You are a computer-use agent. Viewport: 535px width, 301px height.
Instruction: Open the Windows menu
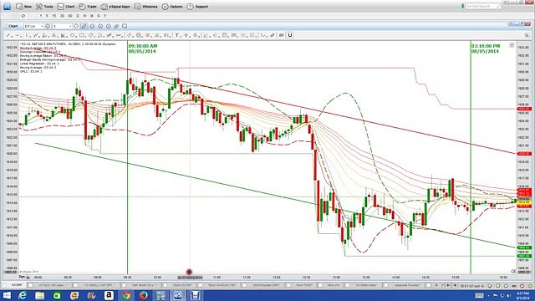[x=145, y=7]
